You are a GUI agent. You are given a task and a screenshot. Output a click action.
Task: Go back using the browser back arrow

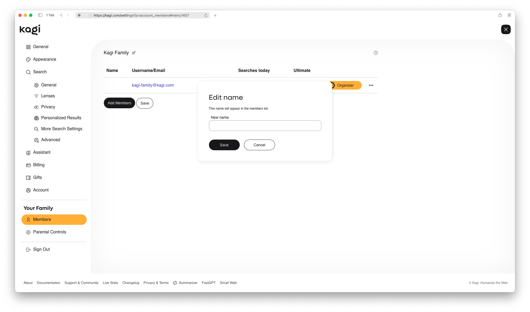61,15
